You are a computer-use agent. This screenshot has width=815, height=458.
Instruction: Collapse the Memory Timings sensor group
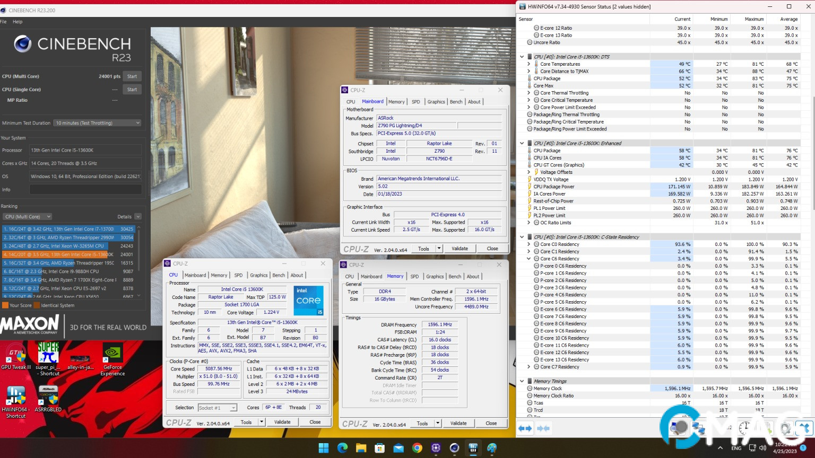522,381
